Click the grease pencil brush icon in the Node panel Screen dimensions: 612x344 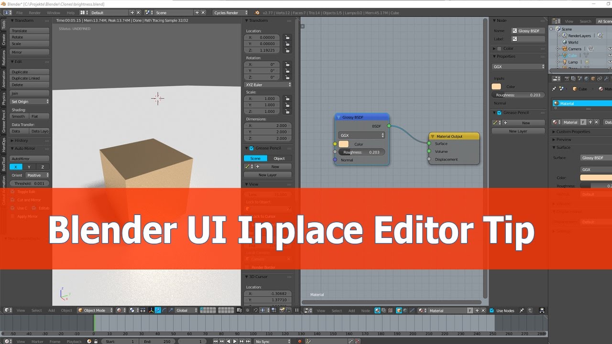(x=496, y=123)
